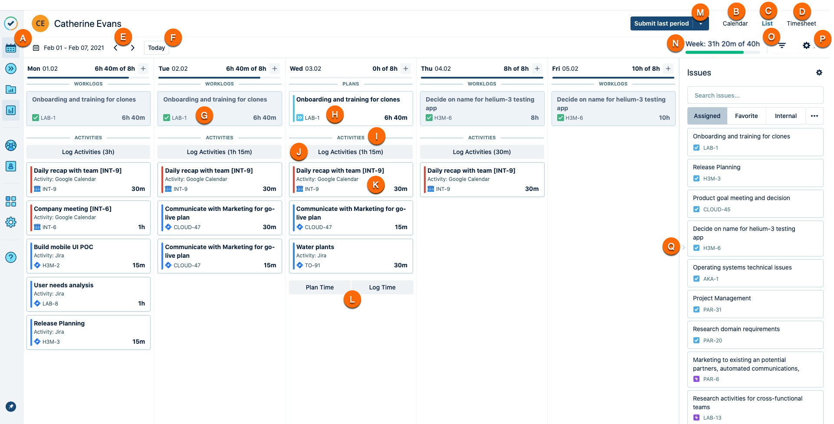This screenshot has height=424, width=834.
Task: Open view settings gear at top right
Action: pos(806,45)
